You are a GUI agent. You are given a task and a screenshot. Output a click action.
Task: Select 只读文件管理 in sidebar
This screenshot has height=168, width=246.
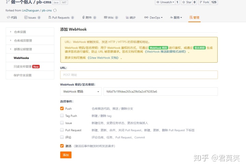click(30, 67)
